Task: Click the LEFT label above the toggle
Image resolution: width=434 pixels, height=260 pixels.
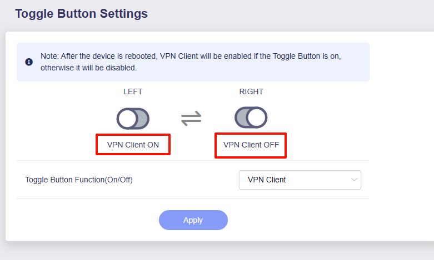Action: click(x=133, y=91)
